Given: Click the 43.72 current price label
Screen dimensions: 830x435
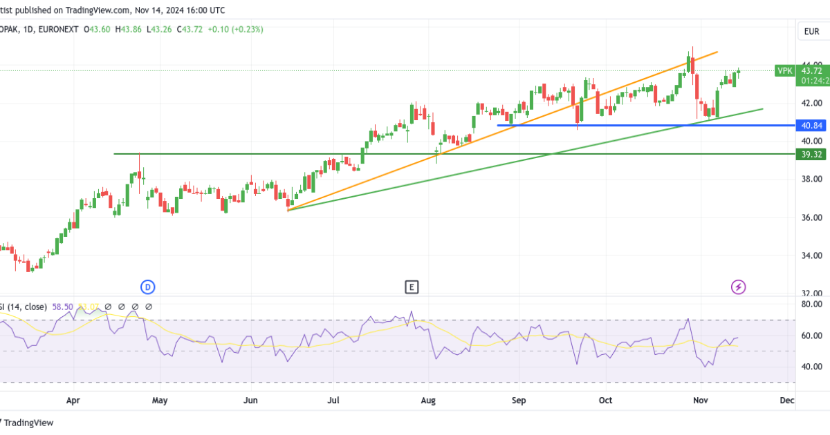Looking at the screenshot, I should 811,70.
